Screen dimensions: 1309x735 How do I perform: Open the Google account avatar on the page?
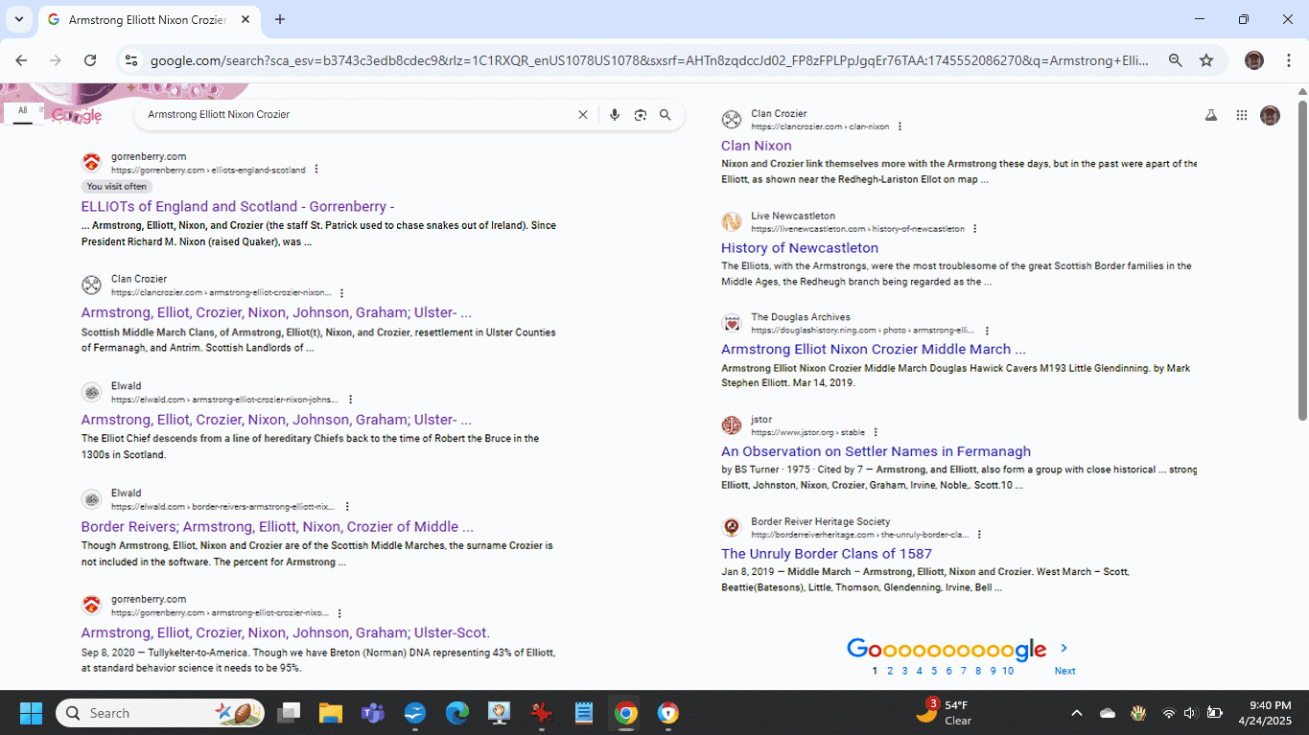pyautogui.click(x=1271, y=115)
